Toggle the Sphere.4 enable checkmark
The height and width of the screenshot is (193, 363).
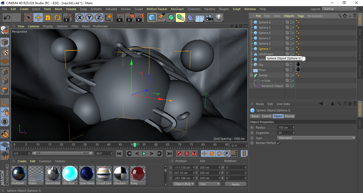tap(293, 33)
